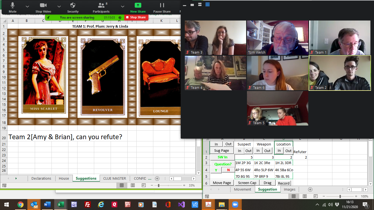Click In button under Suspect

pyautogui.click(x=240, y=151)
